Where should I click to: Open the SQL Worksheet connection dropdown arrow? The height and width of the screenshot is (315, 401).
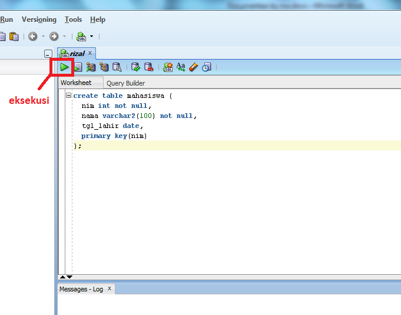91,37
